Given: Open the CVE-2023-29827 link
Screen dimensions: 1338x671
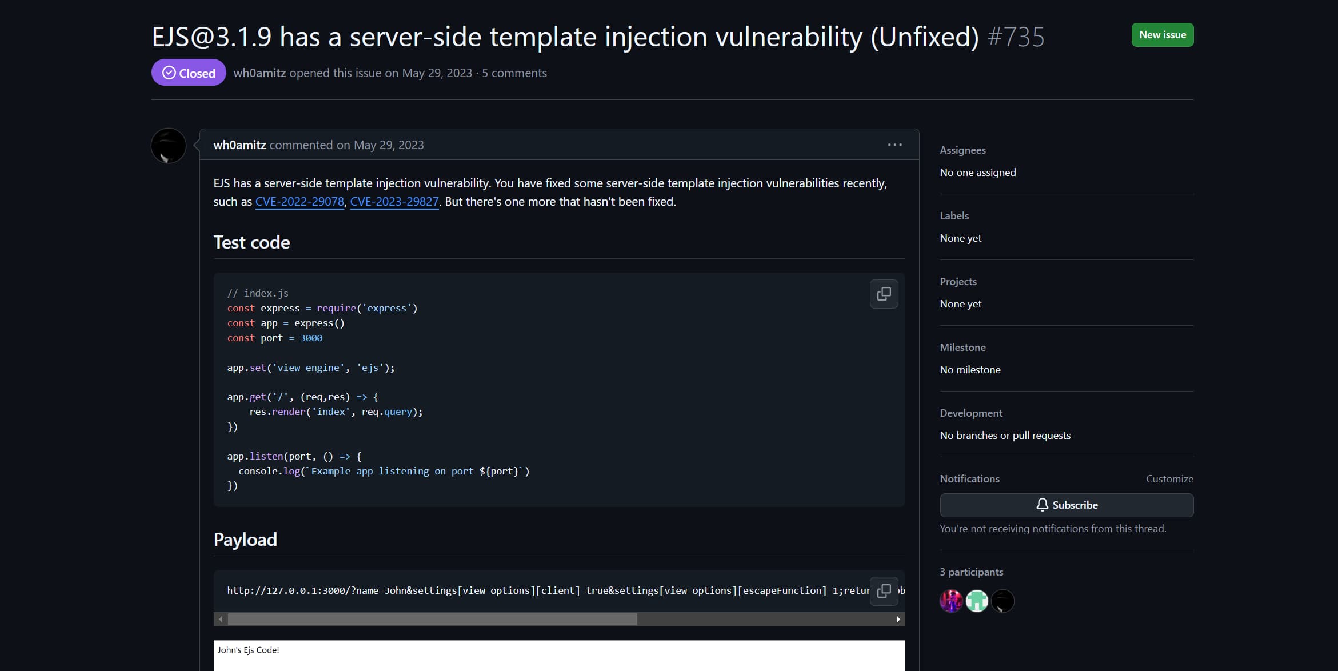Looking at the screenshot, I should (394, 202).
